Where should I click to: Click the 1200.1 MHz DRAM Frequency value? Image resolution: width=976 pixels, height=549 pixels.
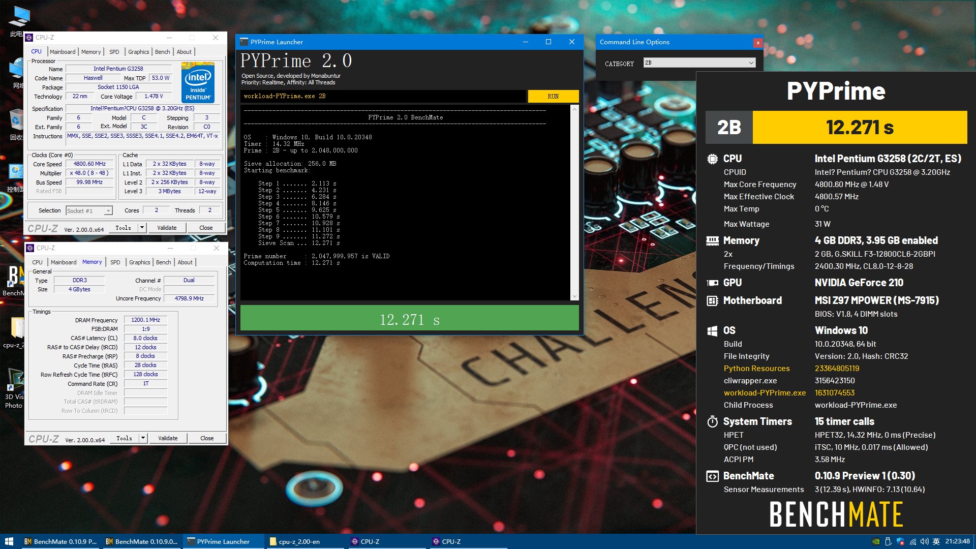pyautogui.click(x=145, y=320)
